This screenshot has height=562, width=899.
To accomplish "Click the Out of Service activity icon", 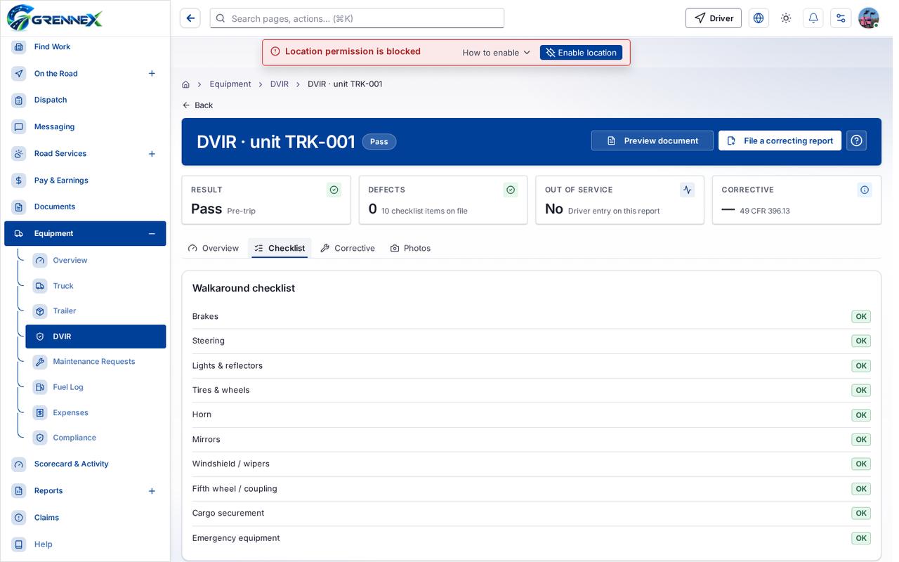I will [x=688, y=190].
